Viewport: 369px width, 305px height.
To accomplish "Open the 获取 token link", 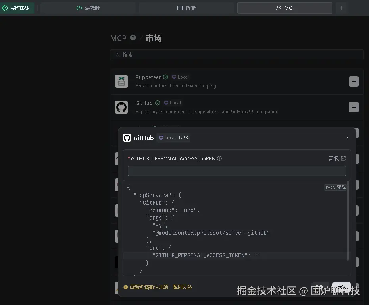I will 333,158.
